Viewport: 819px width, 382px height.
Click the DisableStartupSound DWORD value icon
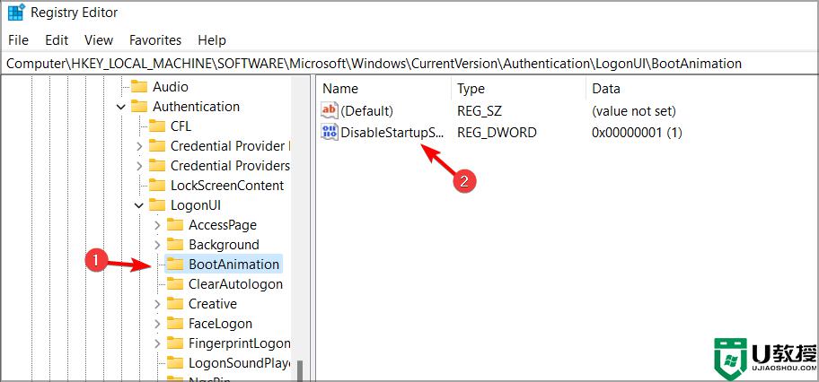[330, 133]
